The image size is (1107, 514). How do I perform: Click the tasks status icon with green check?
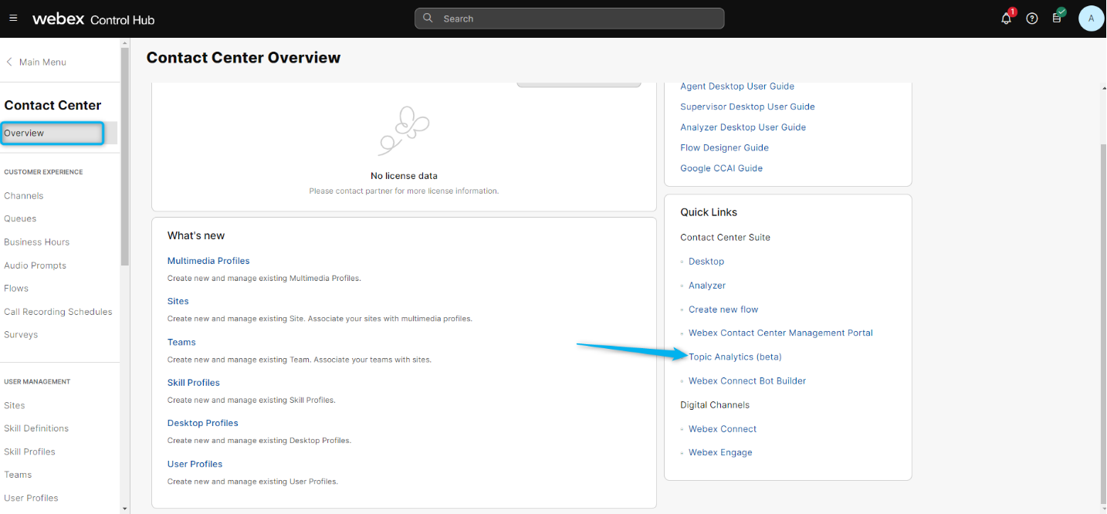click(1058, 18)
